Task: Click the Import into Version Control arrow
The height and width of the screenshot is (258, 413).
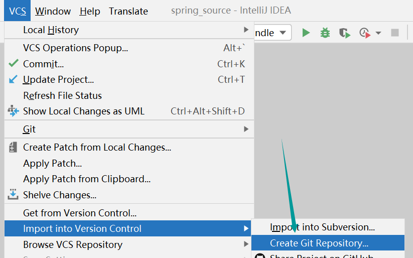Action: point(246,228)
